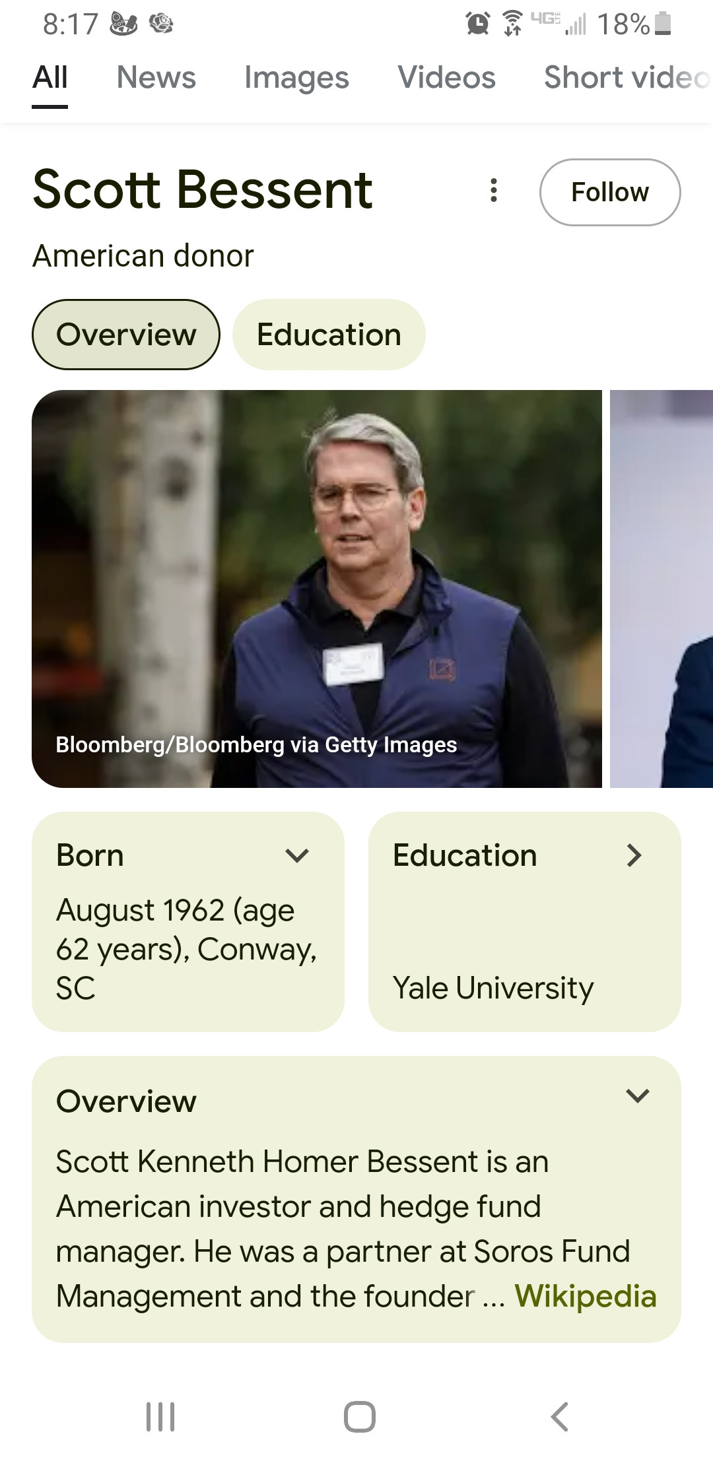
Task: Open the Wikipedia link
Action: tap(586, 1296)
